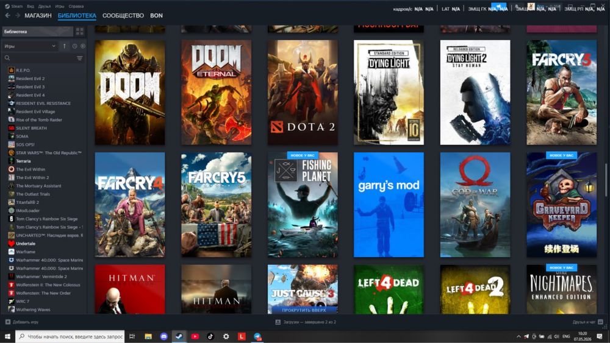Image resolution: width=610 pixels, height=343 pixels.
Task: Open the God of War cover
Action: (x=475, y=205)
